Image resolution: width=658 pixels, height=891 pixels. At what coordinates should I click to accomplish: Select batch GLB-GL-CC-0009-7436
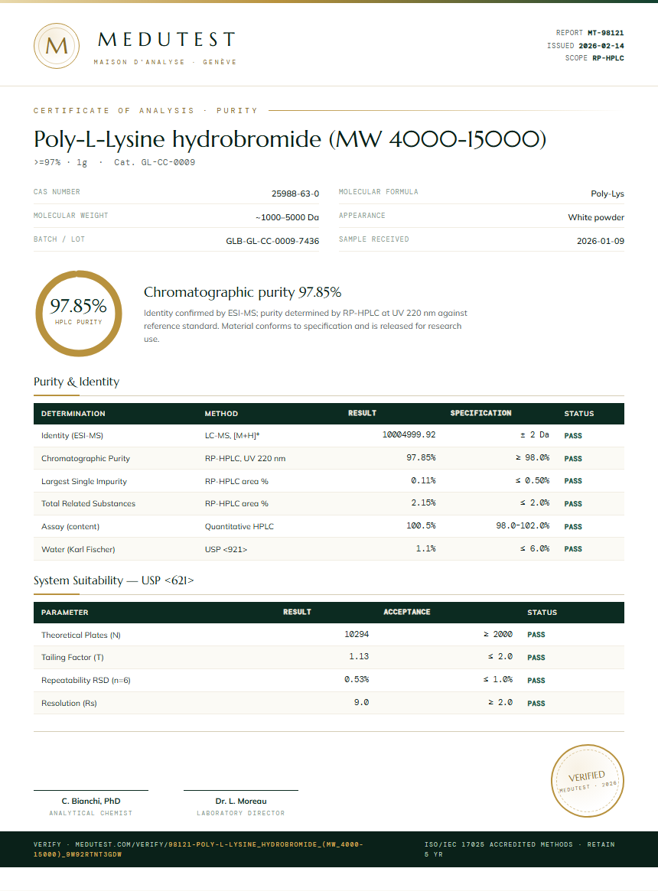(272, 241)
